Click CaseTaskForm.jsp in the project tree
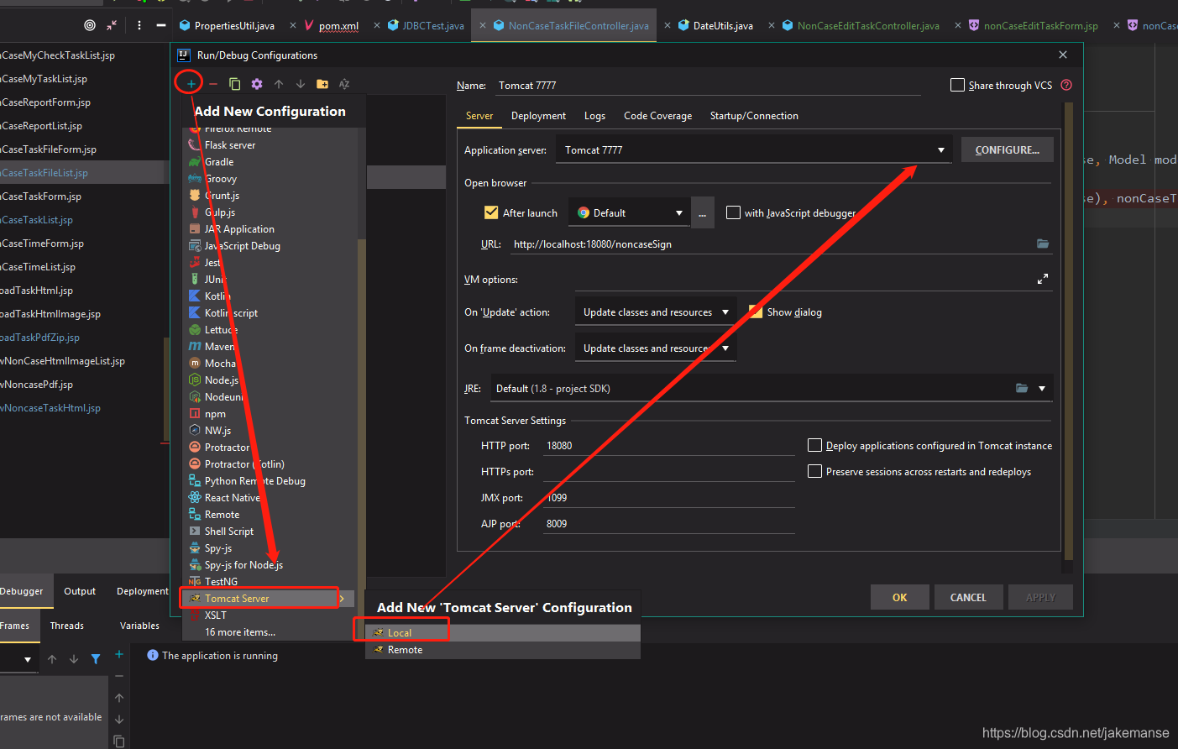1178x749 pixels. [42, 196]
